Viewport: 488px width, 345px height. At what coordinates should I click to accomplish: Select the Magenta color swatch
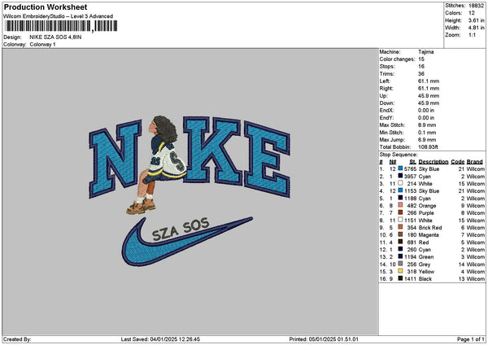click(400, 235)
